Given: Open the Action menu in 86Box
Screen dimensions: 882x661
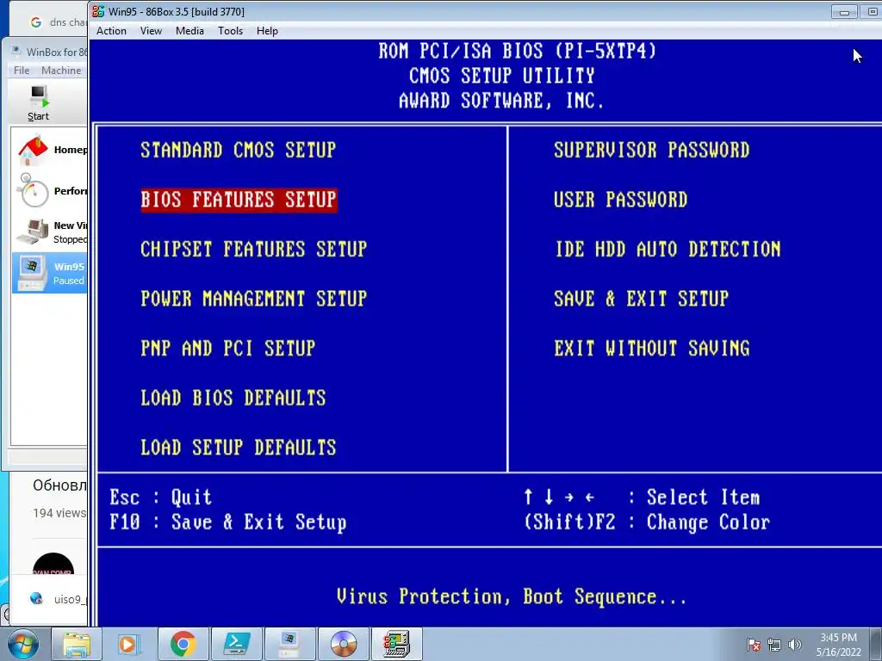Looking at the screenshot, I should 111,31.
